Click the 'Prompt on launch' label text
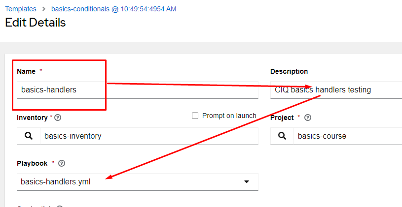Image resolution: width=402 pixels, height=207 pixels. pos(229,116)
